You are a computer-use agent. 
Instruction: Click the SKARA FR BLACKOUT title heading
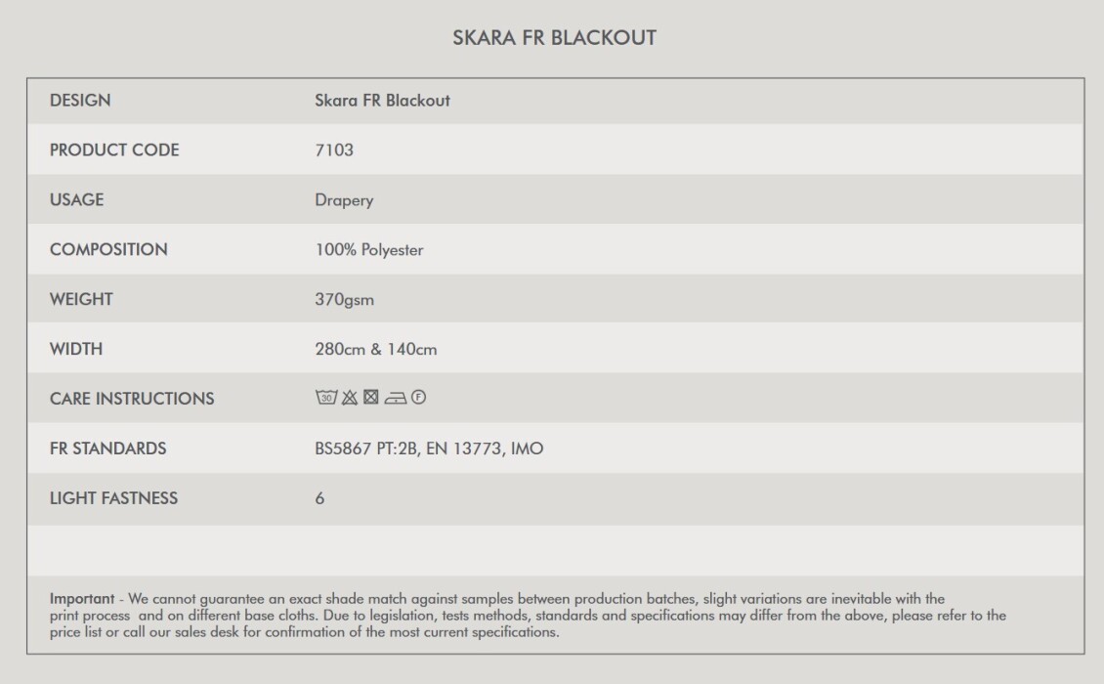(554, 37)
